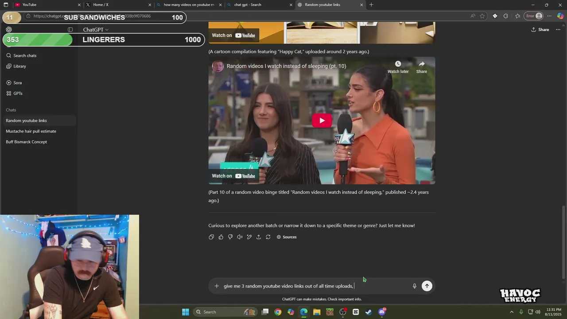Open the tab actions menu at top left
567x319 pixels.
(6, 5)
